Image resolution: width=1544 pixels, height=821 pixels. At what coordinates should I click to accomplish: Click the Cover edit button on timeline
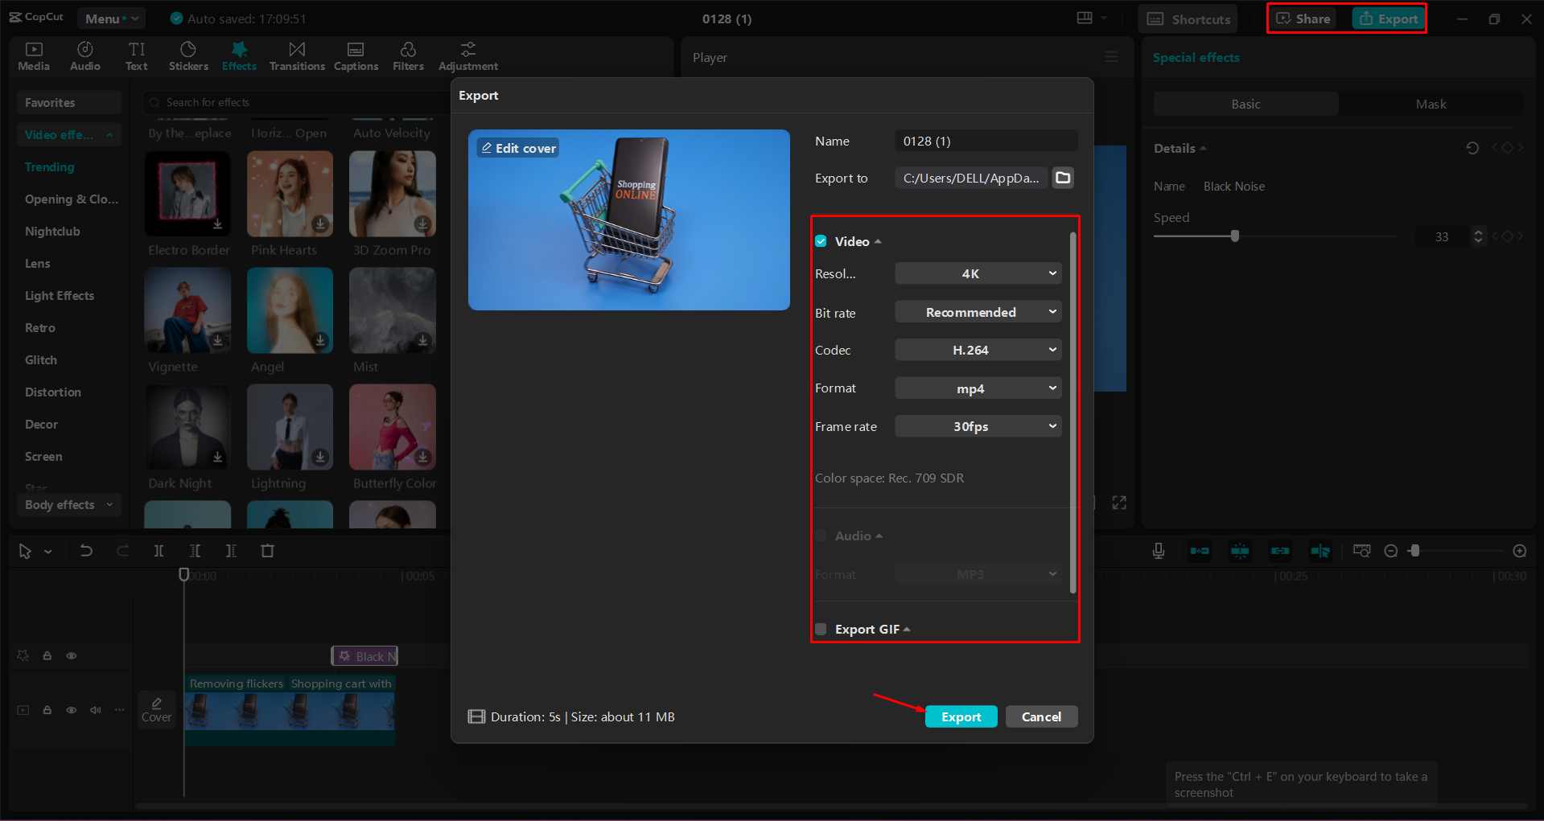pyautogui.click(x=157, y=710)
